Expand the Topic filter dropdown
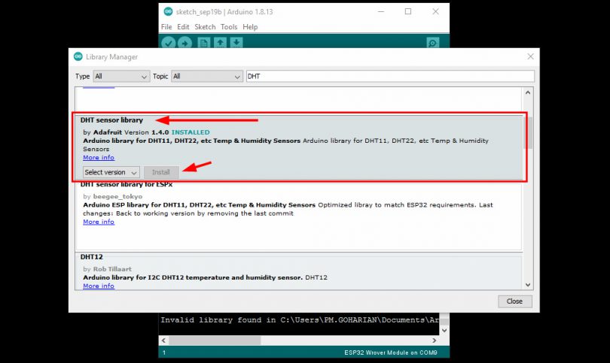 click(x=207, y=77)
